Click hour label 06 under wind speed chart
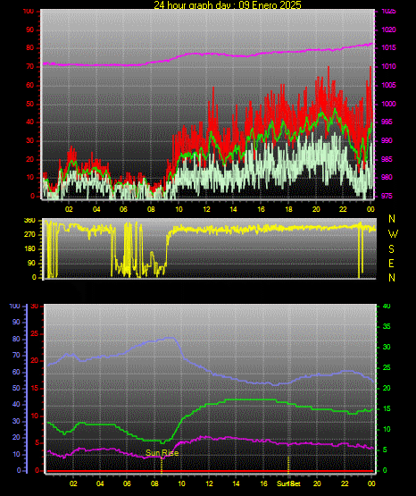416x496 pixels. tap(123, 209)
